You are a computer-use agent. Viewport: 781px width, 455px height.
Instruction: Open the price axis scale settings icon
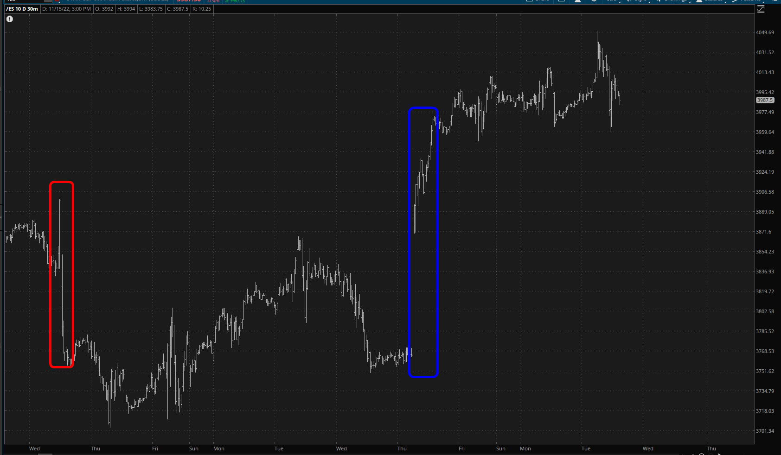point(761,9)
